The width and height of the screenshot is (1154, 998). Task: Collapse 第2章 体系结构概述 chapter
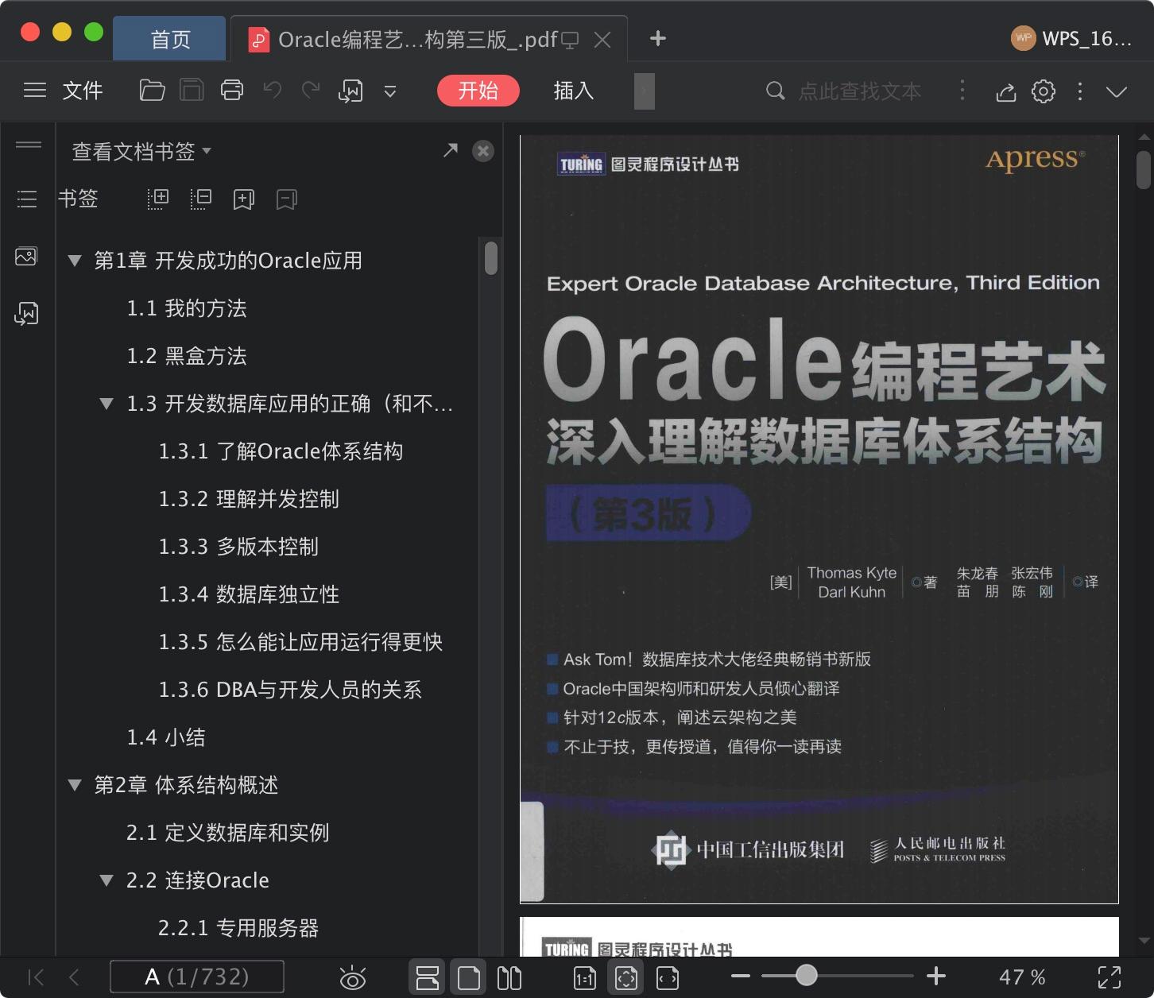(x=75, y=785)
